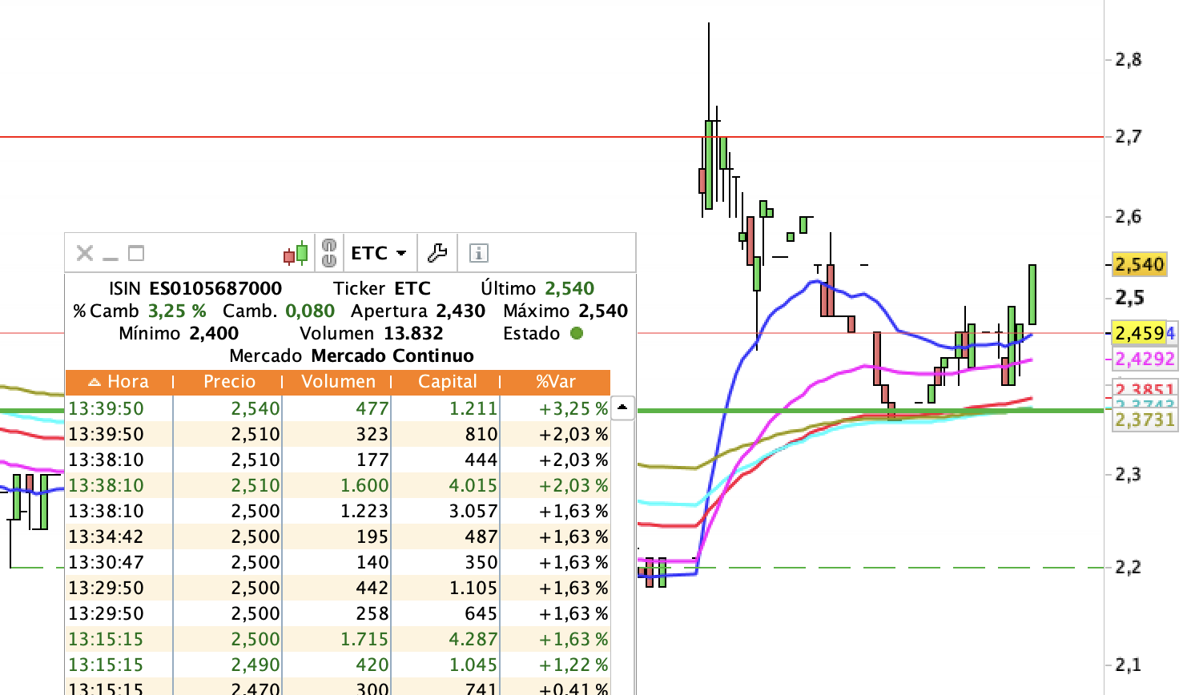The height and width of the screenshot is (695, 1187).
Task: Select the +1,22 % variation cell
Action: click(573, 665)
